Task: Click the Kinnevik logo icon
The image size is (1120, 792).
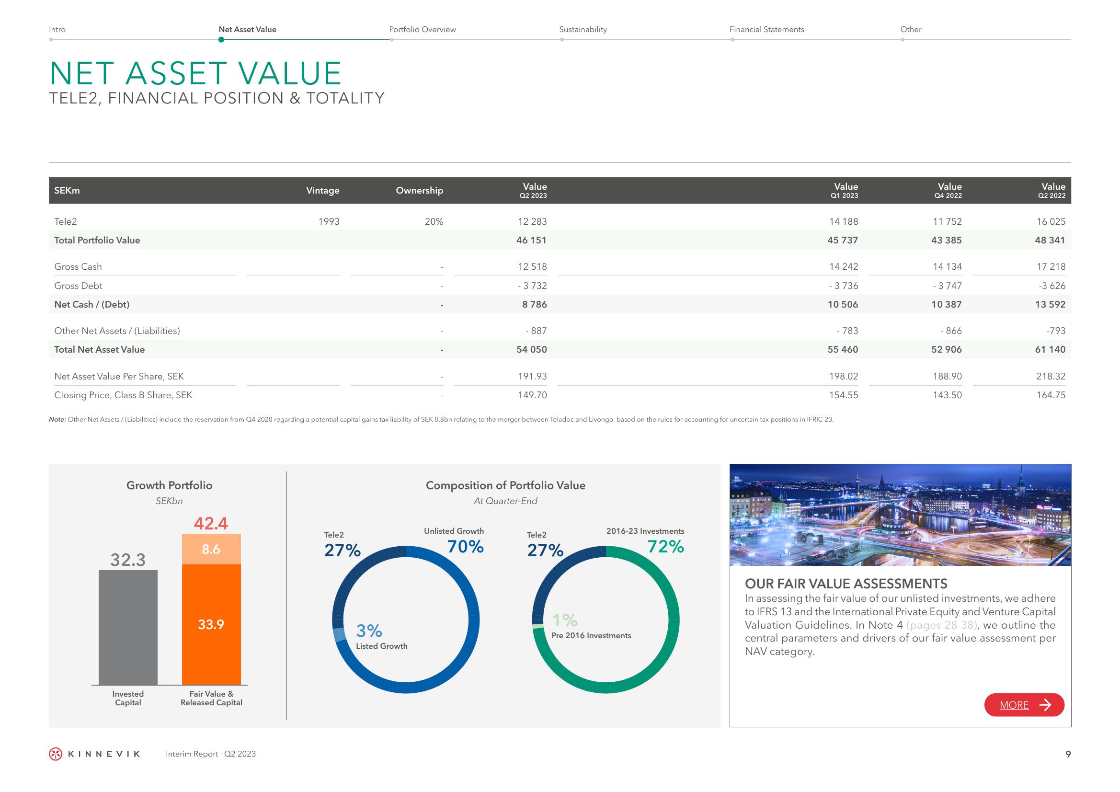Action: [x=56, y=754]
